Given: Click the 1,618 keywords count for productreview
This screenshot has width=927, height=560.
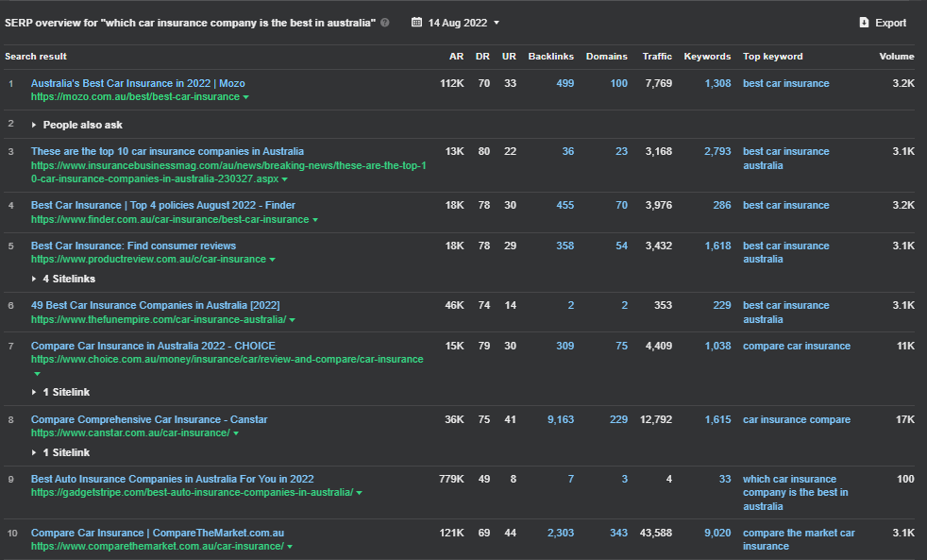Looking at the screenshot, I should pyautogui.click(x=717, y=246).
